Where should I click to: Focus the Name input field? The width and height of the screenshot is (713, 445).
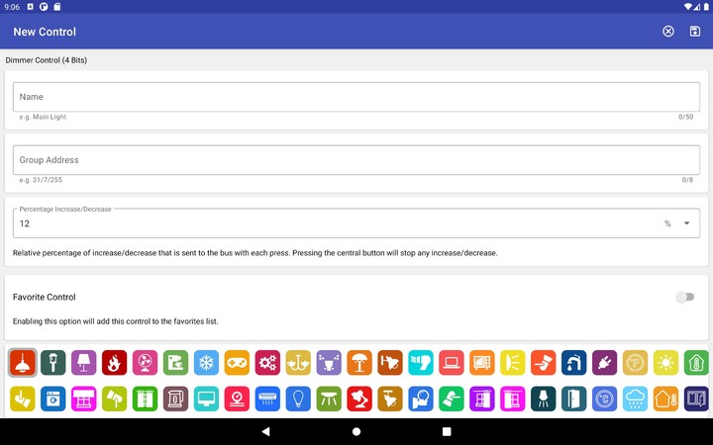click(356, 97)
